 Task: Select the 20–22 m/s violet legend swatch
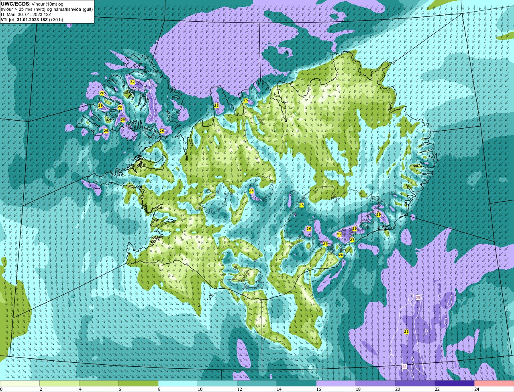coord(415,383)
